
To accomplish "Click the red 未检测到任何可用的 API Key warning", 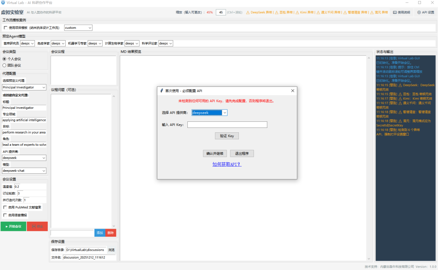I will (227, 101).
